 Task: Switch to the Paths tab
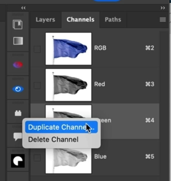click(x=113, y=20)
